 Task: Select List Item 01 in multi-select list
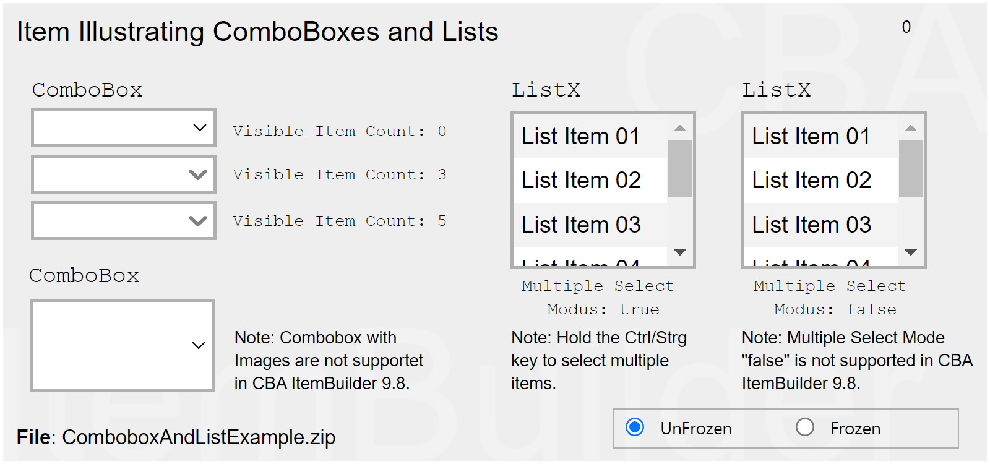[x=580, y=136]
